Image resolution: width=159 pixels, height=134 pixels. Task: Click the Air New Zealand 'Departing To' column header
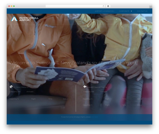[x=14, y=99]
